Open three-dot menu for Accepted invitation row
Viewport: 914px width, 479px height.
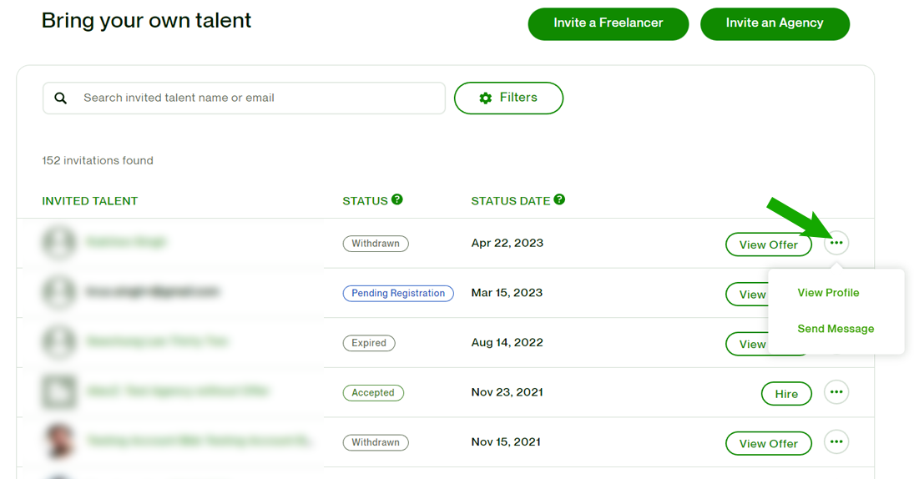(836, 392)
